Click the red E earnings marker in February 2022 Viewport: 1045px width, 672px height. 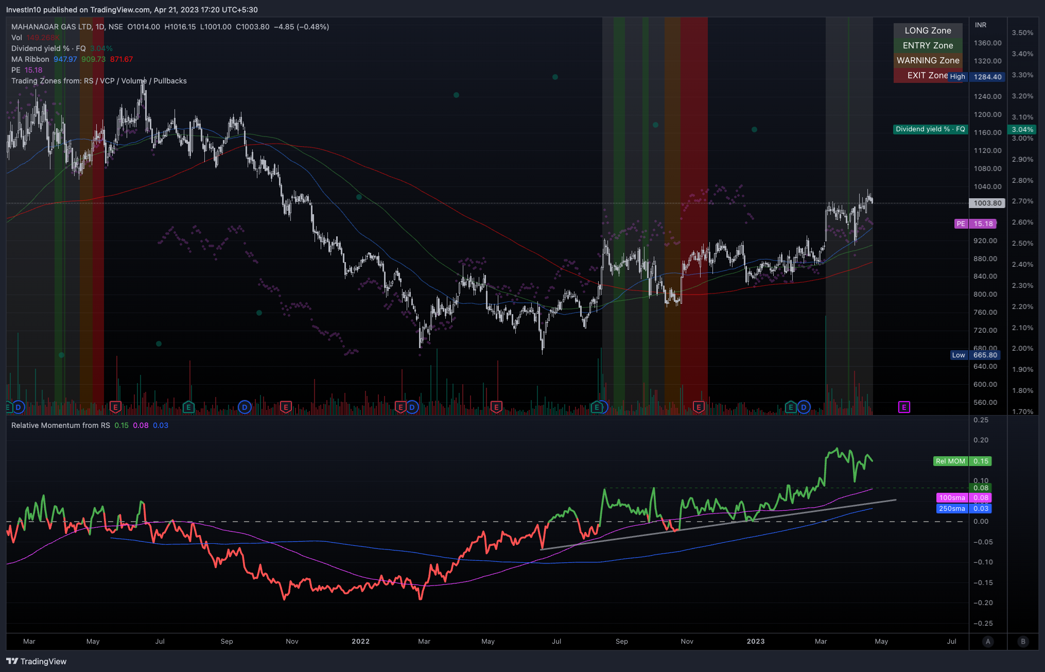click(x=400, y=407)
